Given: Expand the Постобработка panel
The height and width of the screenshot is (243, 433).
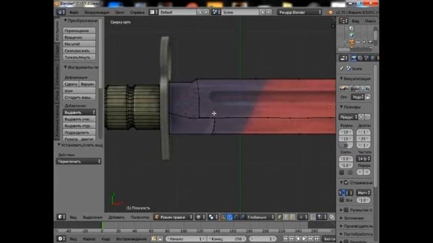Looking at the screenshot, I should [x=357, y=234].
